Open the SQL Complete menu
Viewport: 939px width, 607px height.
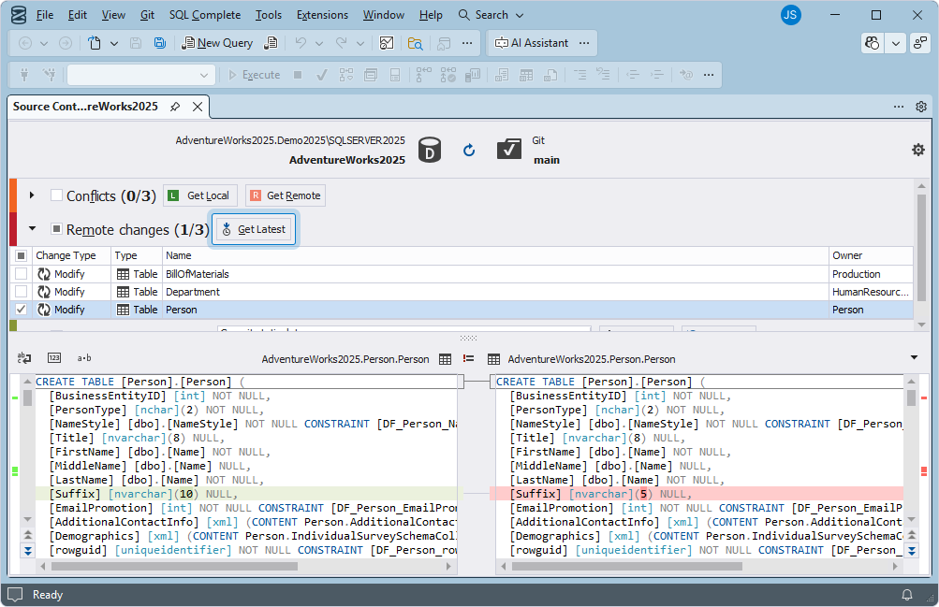(204, 15)
